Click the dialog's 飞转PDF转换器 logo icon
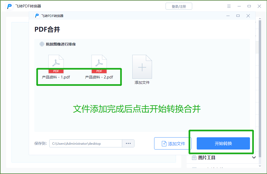 [37, 16]
